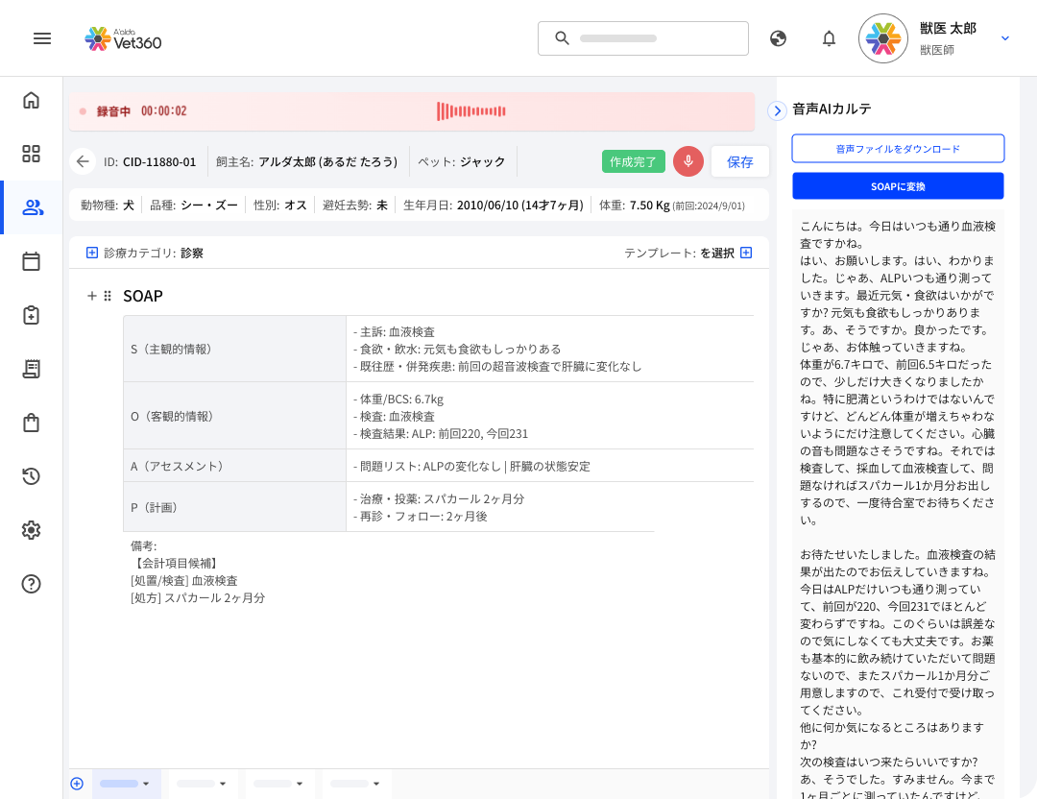The width and height of the screenshot is (1037, 799).
Task: Click the back arrow button
Action: 83,161
